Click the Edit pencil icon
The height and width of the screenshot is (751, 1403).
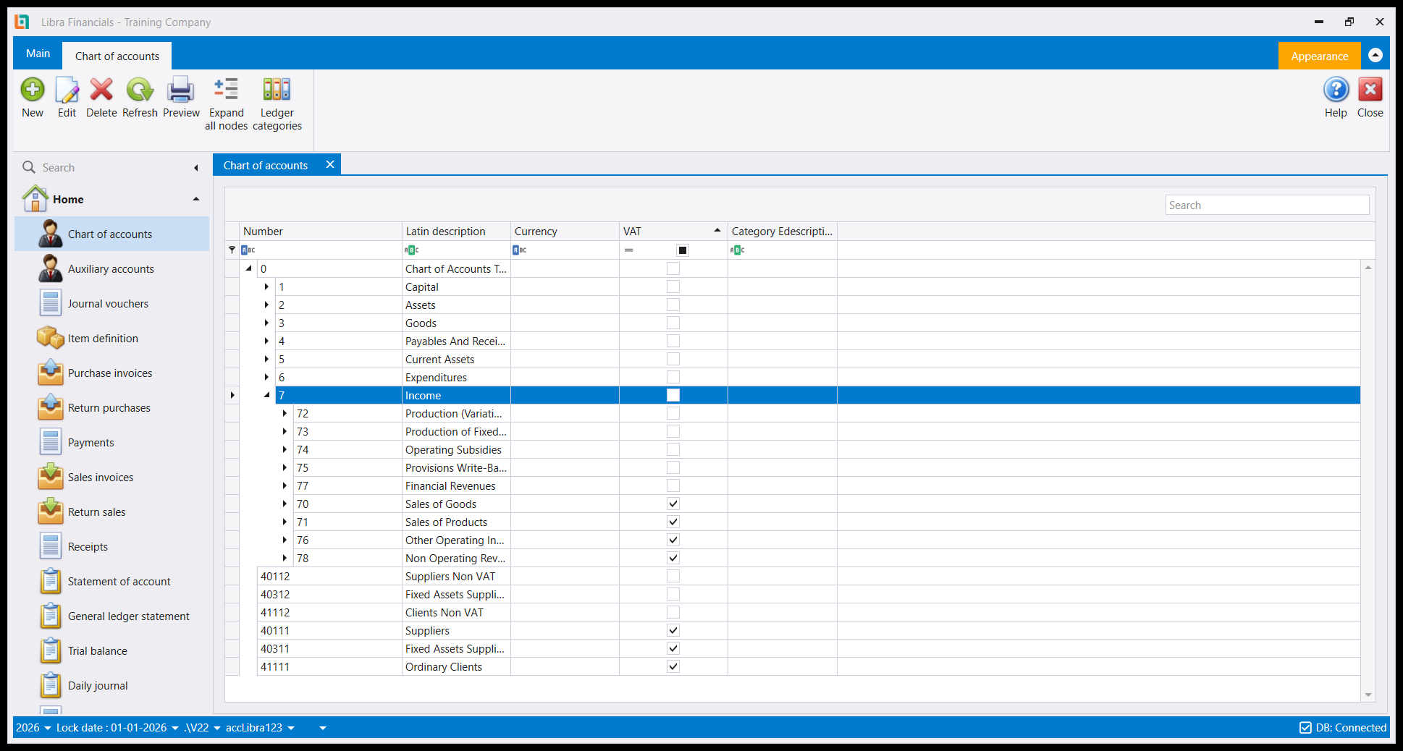67,90
